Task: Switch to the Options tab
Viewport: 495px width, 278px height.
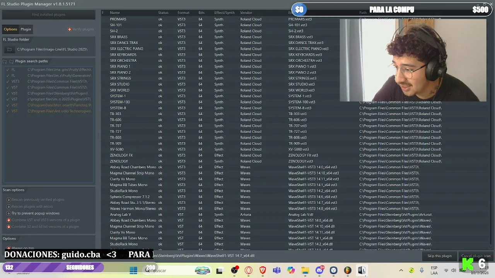Action: tap(10, 29)
